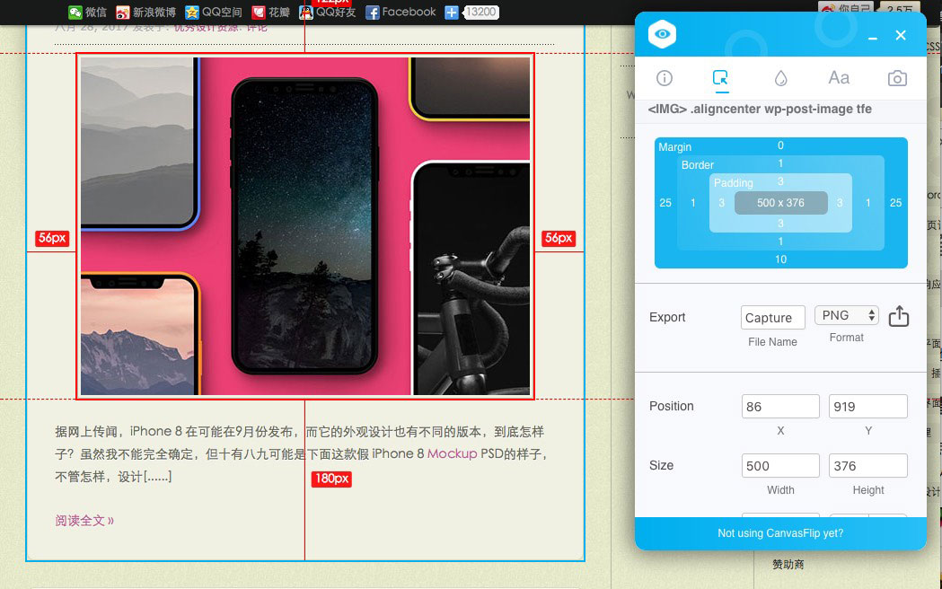
Task: Edit the Capture file name field
Action: (772, 318)
